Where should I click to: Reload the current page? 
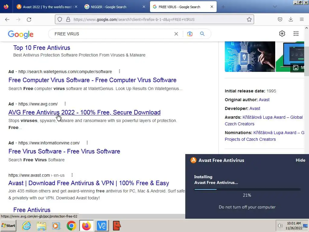point(29,19)
